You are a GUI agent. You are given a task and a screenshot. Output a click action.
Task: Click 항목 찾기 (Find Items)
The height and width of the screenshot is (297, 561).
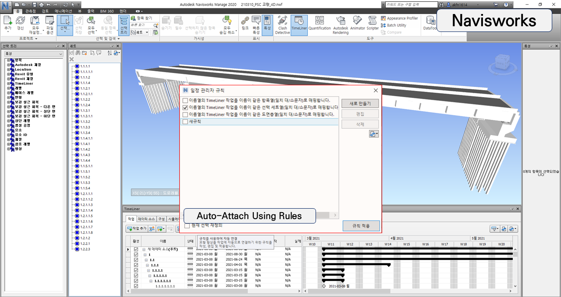click(142, 18)
